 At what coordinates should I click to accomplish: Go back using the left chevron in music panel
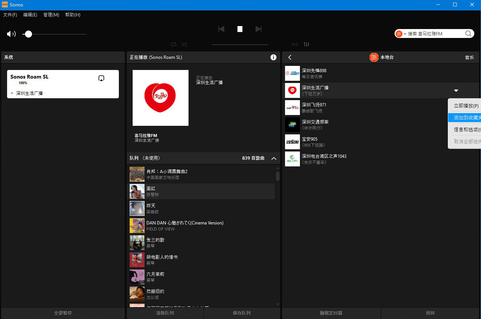tap(289, 57)
